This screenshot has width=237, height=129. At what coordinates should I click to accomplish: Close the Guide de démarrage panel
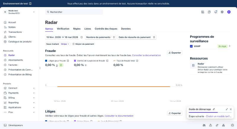(231, 109)
